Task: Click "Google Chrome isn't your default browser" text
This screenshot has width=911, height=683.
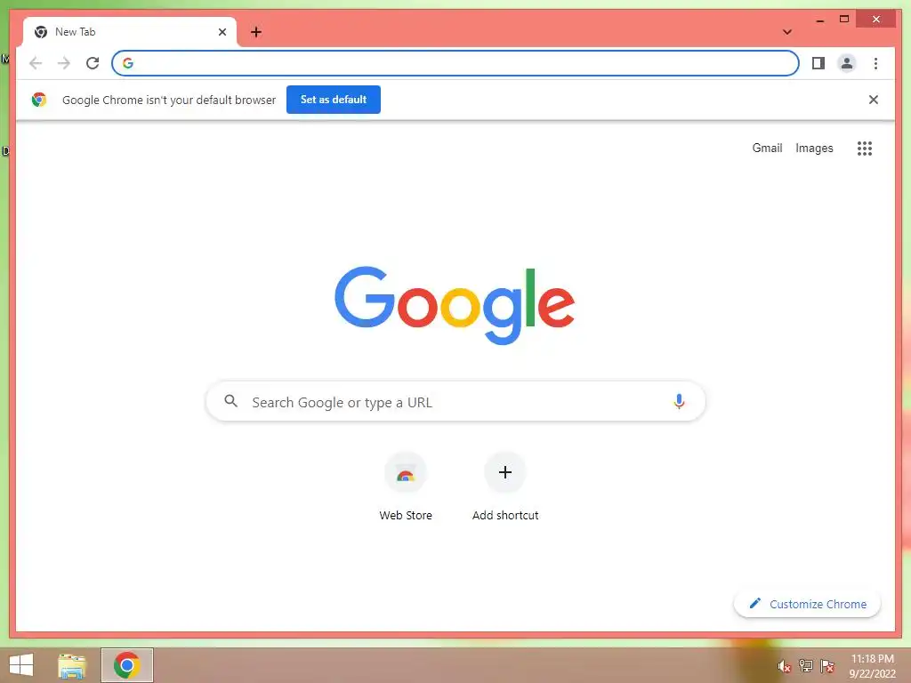Action: (x=168, y=100)
